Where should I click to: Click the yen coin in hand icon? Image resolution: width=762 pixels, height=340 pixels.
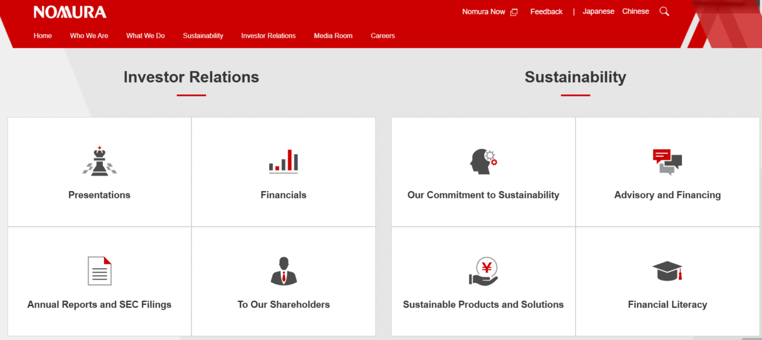tap(483, 272)
